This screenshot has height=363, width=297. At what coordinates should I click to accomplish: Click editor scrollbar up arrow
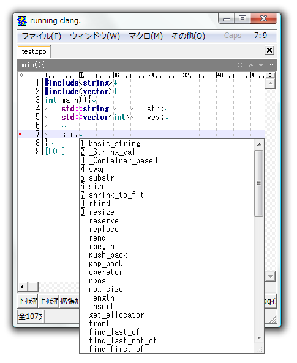click(x=270, y=83)
